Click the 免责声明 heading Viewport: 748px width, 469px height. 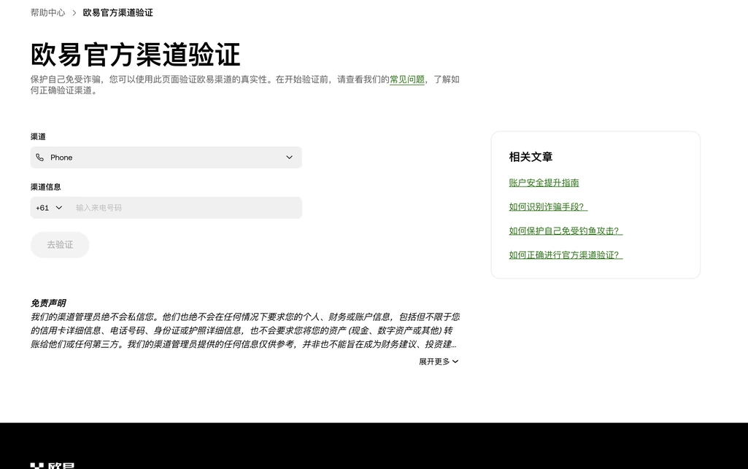click(48, 303)
